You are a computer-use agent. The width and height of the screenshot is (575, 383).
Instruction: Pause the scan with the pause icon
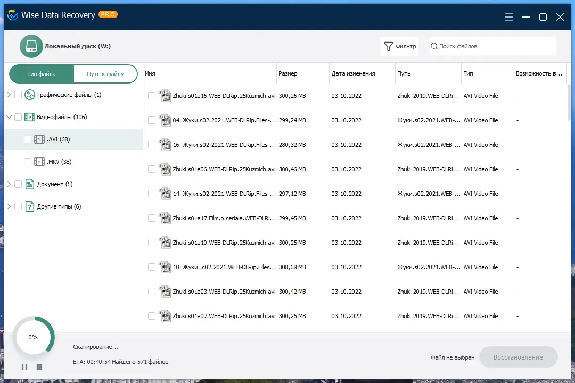pos(24,367)
